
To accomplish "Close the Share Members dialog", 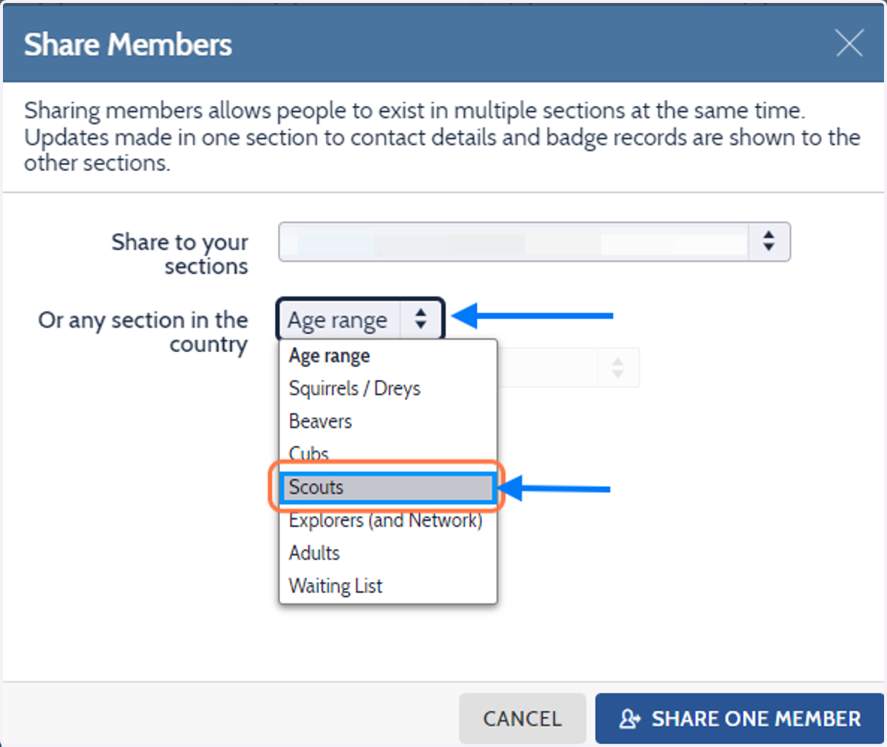I will (849, 44).
